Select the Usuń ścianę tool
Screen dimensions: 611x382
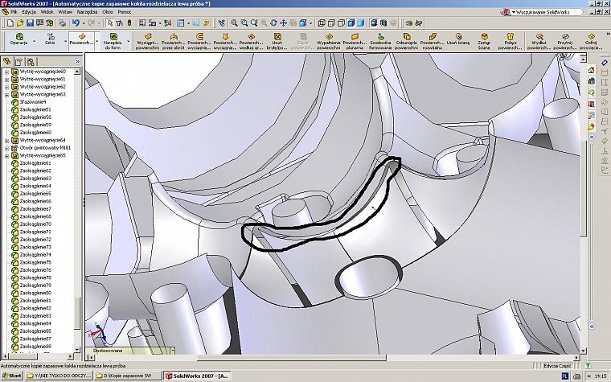click(458, 39)
